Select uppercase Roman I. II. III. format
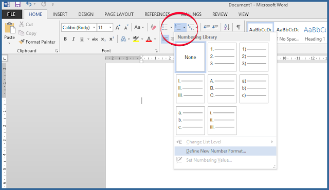The image size is (329, 190). point(190,89)
